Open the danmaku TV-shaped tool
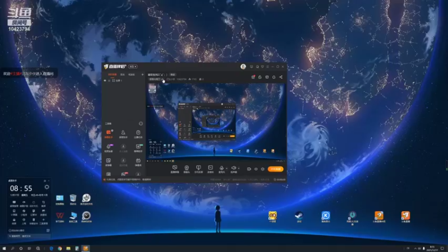The image size is (448, 252). (x=138, y=162)
